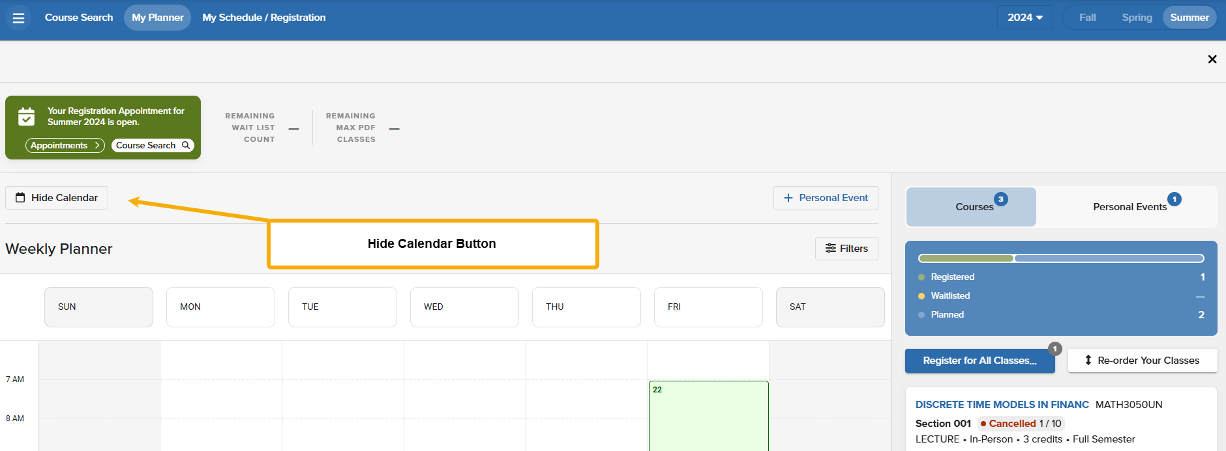Select the SUN day header
This screenshot has height=451, width=1226.
coord(98,307)
